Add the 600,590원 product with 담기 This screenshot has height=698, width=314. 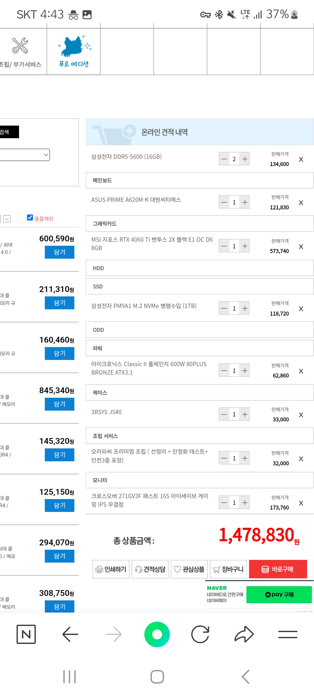pos(60,252)
